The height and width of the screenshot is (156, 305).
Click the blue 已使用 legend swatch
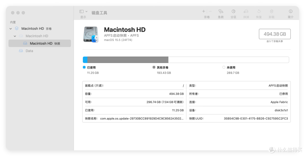pos(84,67)
